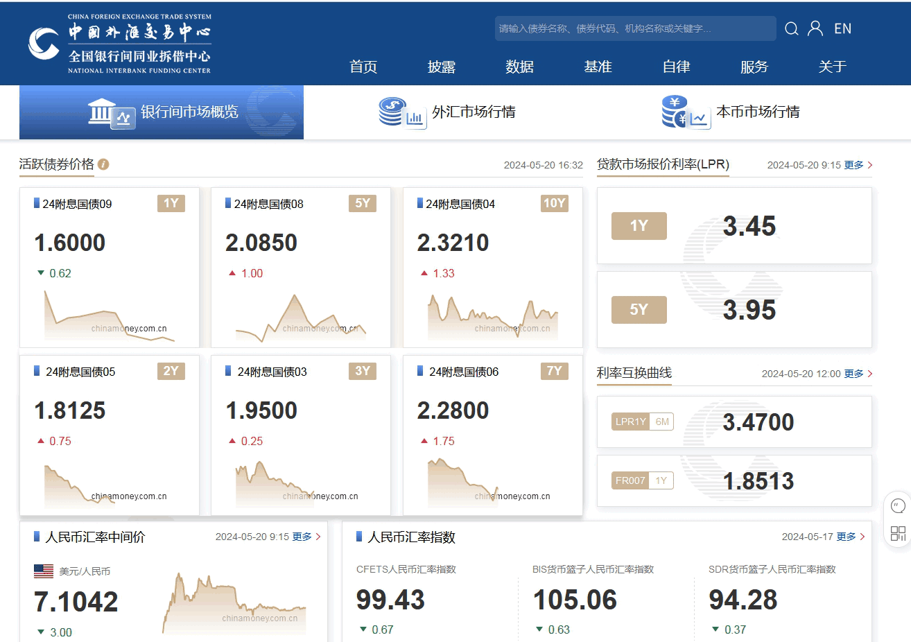Open the floating QR code icon
Image resolution: width=911 pixels, height=642 pixels.
pos(898,533)
